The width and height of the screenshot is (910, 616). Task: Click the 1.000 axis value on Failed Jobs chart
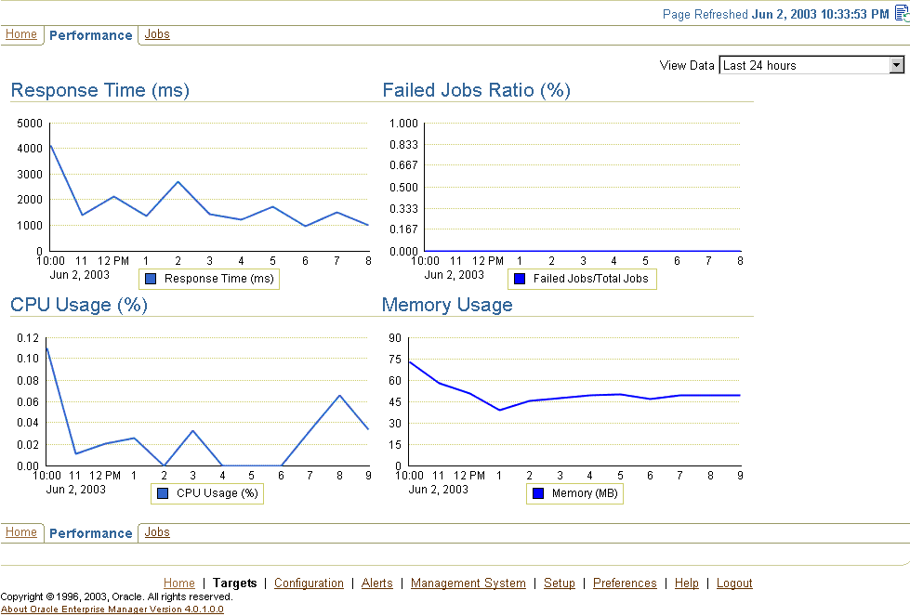403,123
